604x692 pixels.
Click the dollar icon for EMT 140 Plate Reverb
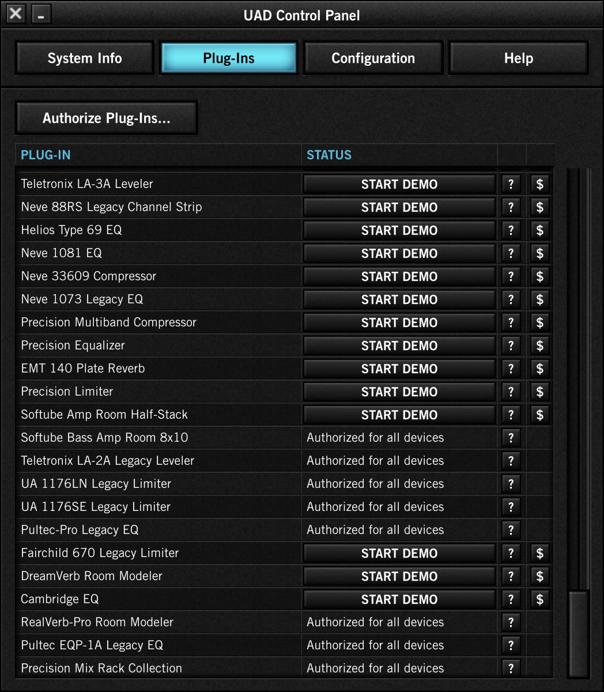point(539,368)
